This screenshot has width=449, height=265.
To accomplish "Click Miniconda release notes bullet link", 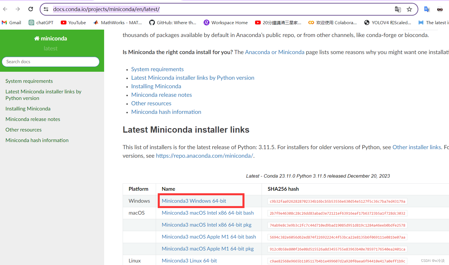I will (x=161, y=95).
